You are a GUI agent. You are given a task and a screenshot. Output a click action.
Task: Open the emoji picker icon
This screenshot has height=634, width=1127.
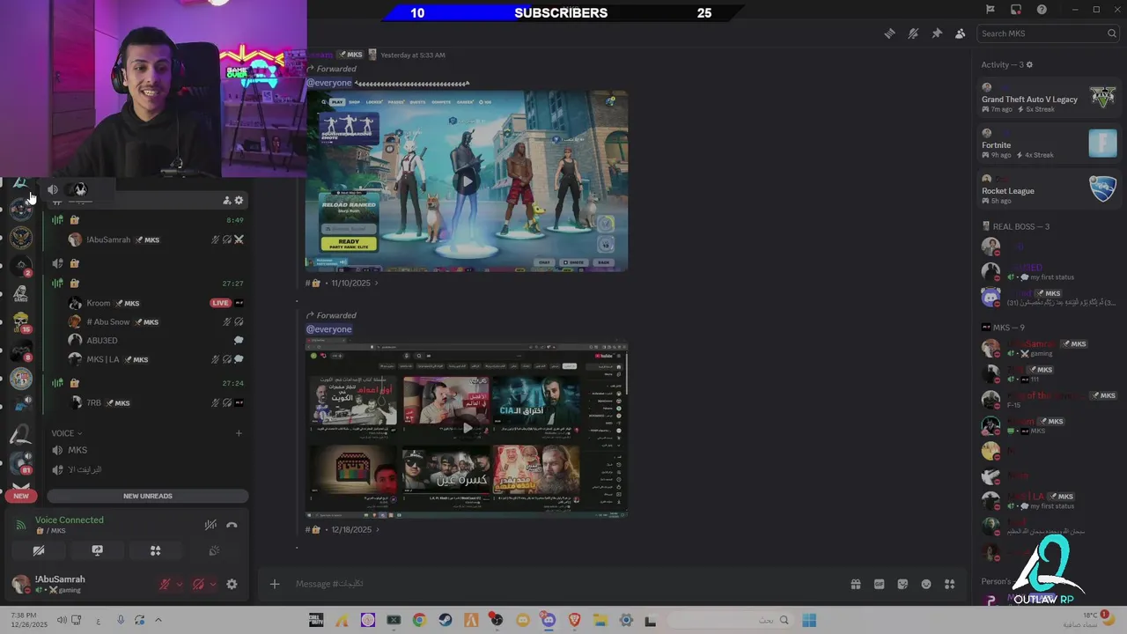coord(926,584)
